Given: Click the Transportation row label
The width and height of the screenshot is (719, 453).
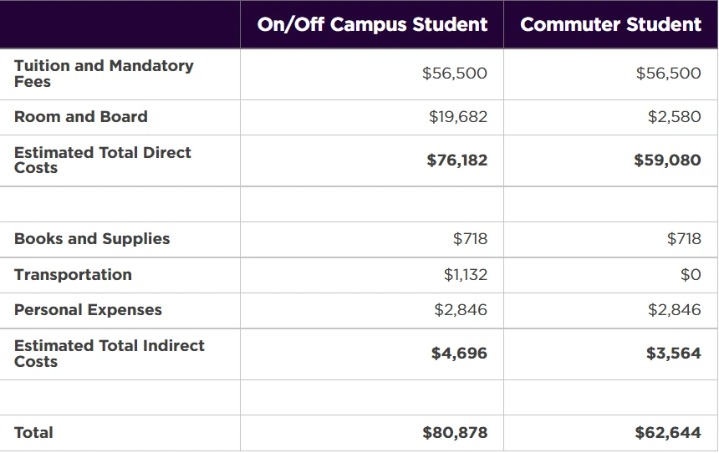Looking at the screenshot, I should (73, 275).
